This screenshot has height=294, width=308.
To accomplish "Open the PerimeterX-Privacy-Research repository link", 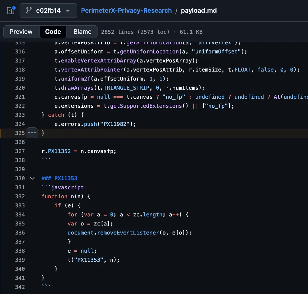I will pos(126,11).
